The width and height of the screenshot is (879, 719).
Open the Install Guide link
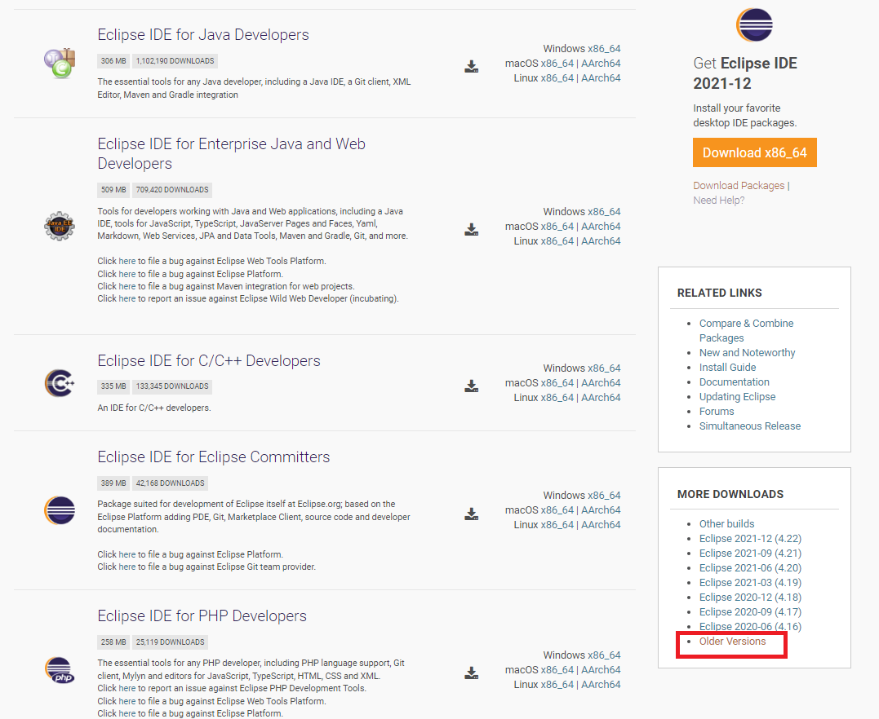click(x=728, y=368)
